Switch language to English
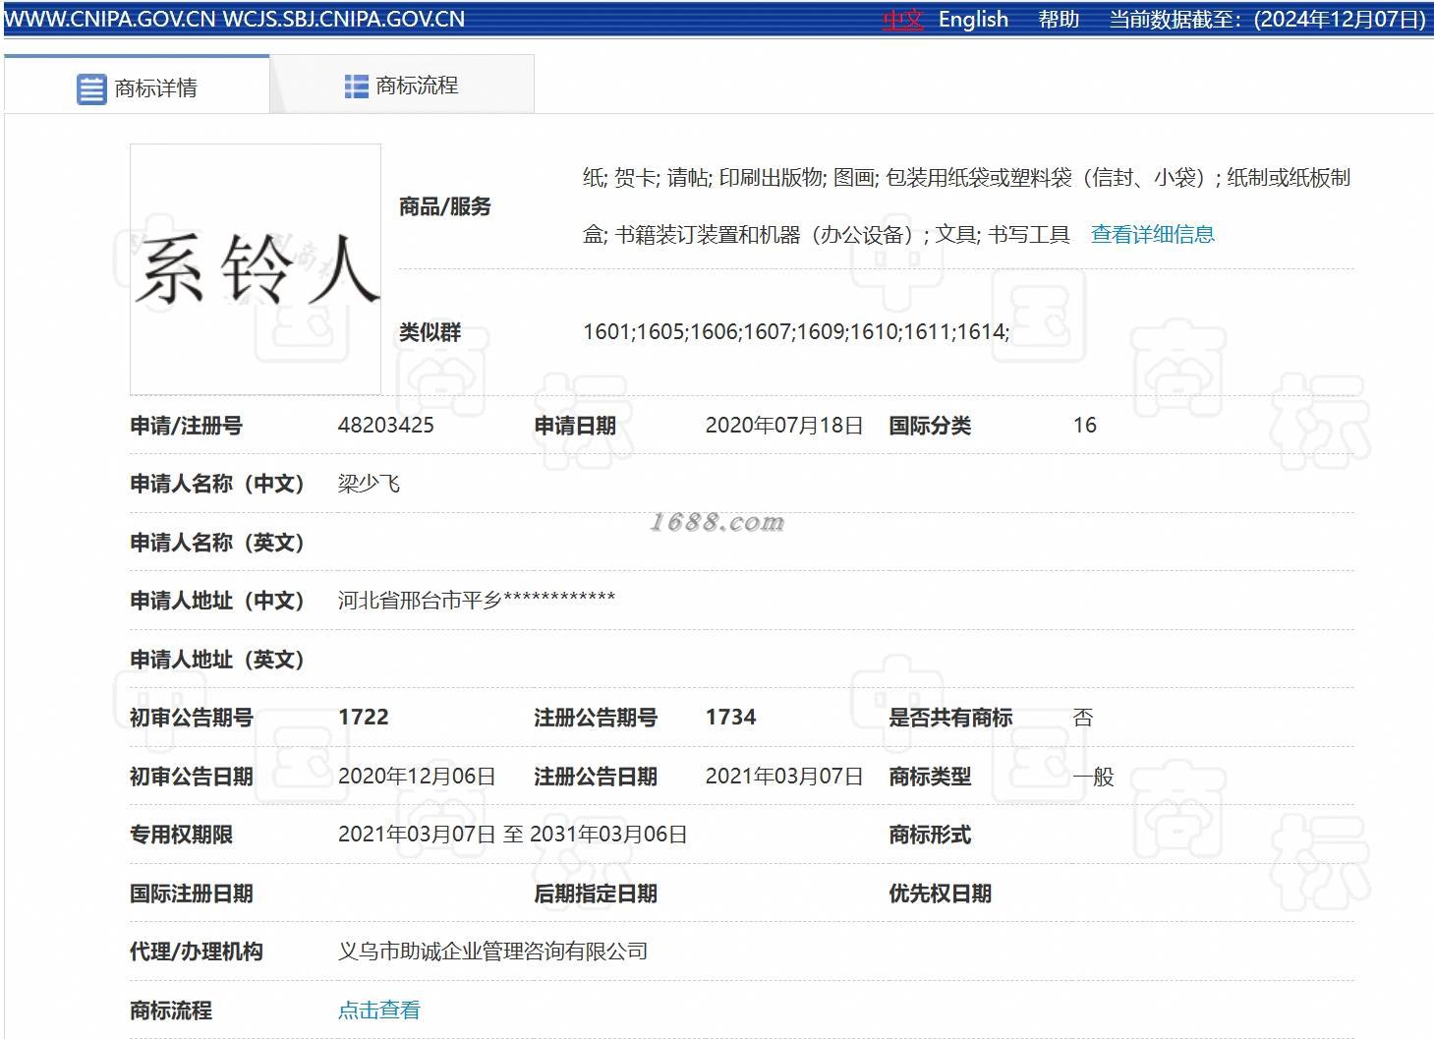 [x=973, y=20]
